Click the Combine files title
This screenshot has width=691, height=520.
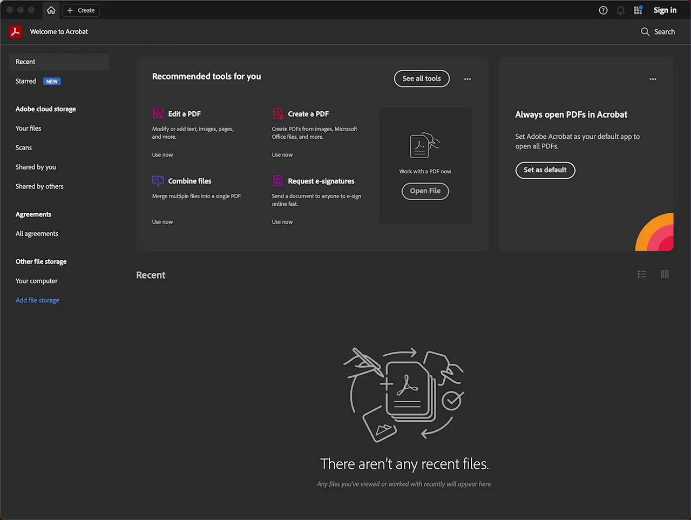[x=190, y=181]
